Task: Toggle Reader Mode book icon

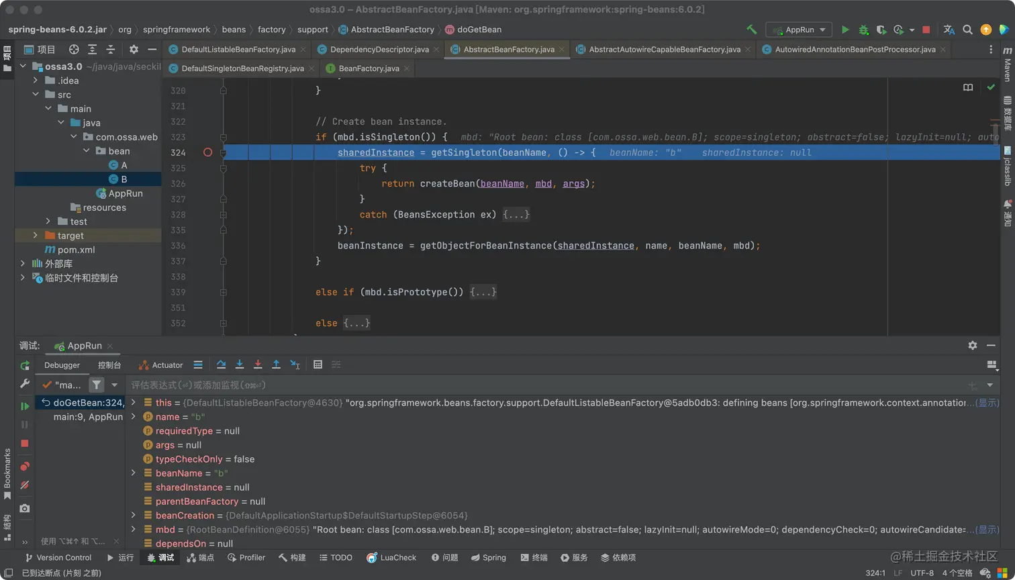Action: click(x=968, y=87)
